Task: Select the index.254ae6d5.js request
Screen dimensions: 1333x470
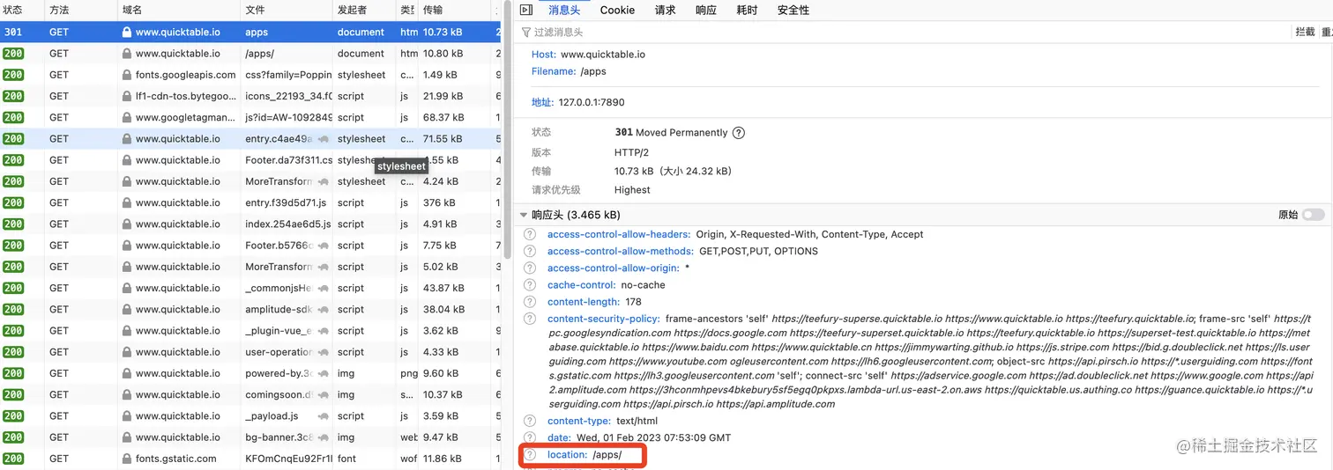Action: 250,224
